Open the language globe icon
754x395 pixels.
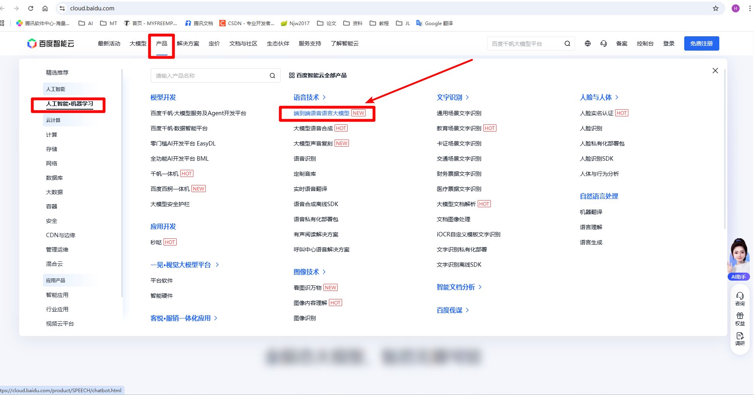(588, 43)
